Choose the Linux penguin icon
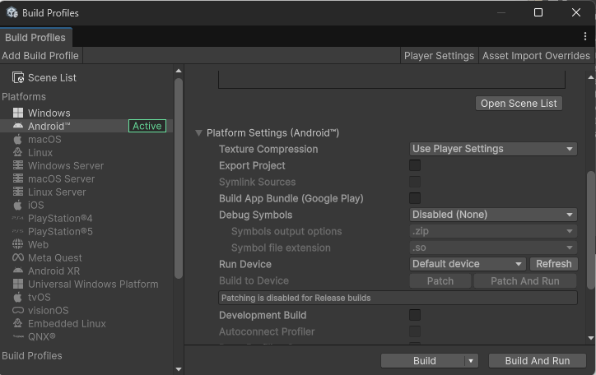 pos(18,152)
